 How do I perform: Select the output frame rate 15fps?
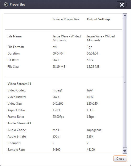click(90, 117)
